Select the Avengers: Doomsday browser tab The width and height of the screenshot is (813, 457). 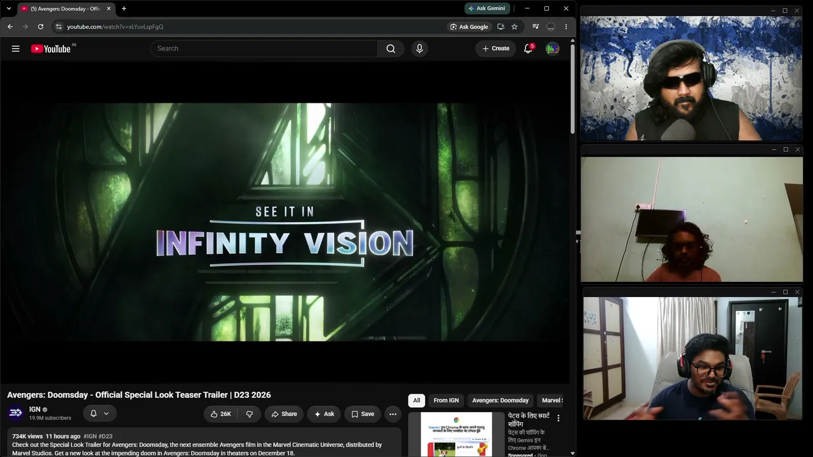tap(66, 9)
